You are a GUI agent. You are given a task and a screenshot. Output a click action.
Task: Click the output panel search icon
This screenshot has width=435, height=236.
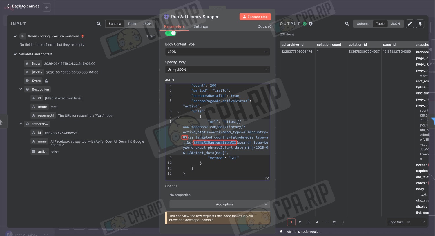pyautogui.click(x=347, y=24)
